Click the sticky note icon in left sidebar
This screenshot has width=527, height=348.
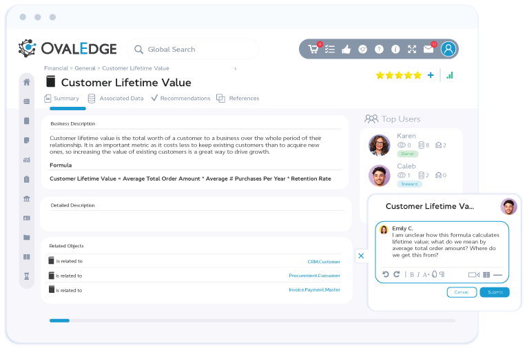(x=27, y=140)
